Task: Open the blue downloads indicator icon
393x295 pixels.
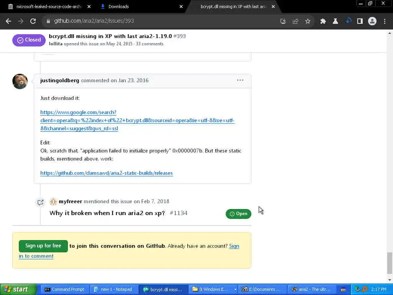Action: click(348, 21)
